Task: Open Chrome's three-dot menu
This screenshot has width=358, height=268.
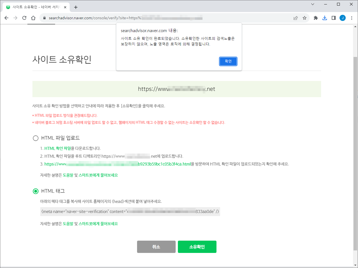Action: (352, 18)
